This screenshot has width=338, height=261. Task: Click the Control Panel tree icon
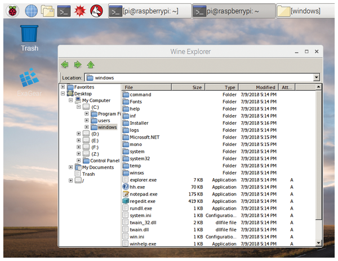pos(86,161)
